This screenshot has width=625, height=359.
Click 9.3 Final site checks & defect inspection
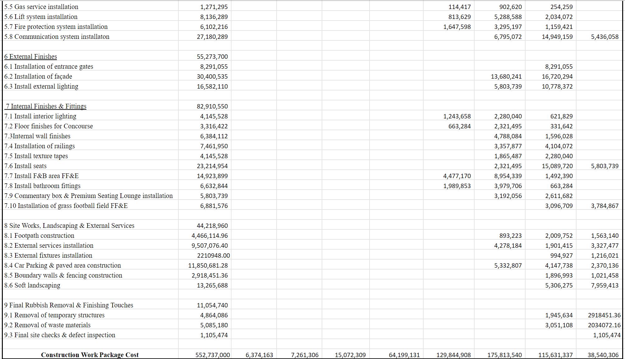point(60,335)
